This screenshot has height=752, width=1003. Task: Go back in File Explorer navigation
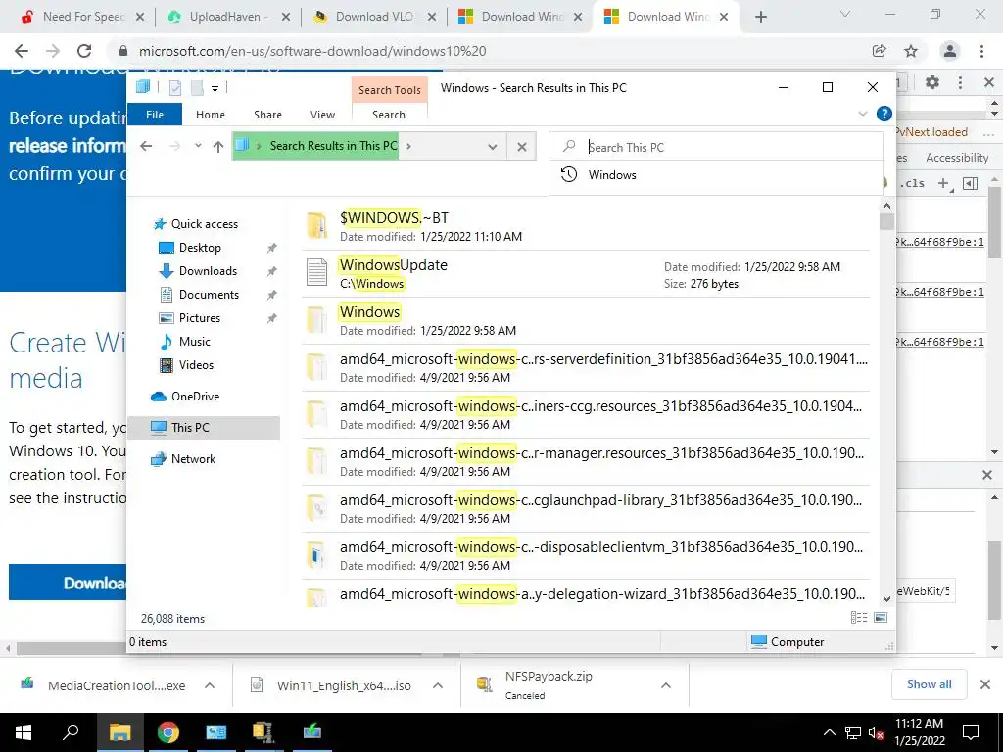146,147
